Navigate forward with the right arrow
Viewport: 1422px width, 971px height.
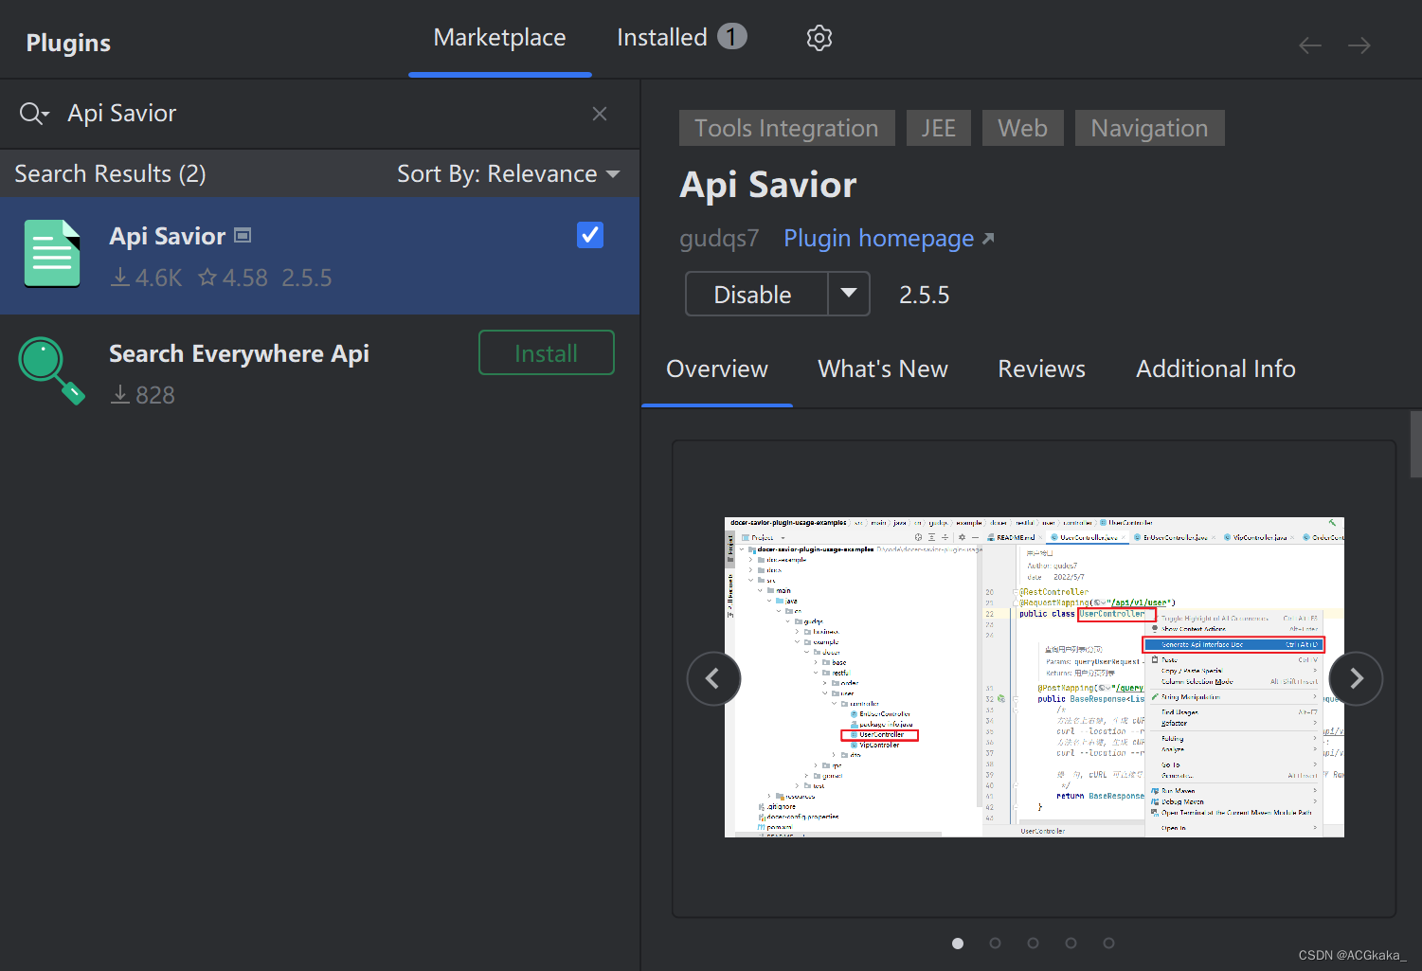1359,45
